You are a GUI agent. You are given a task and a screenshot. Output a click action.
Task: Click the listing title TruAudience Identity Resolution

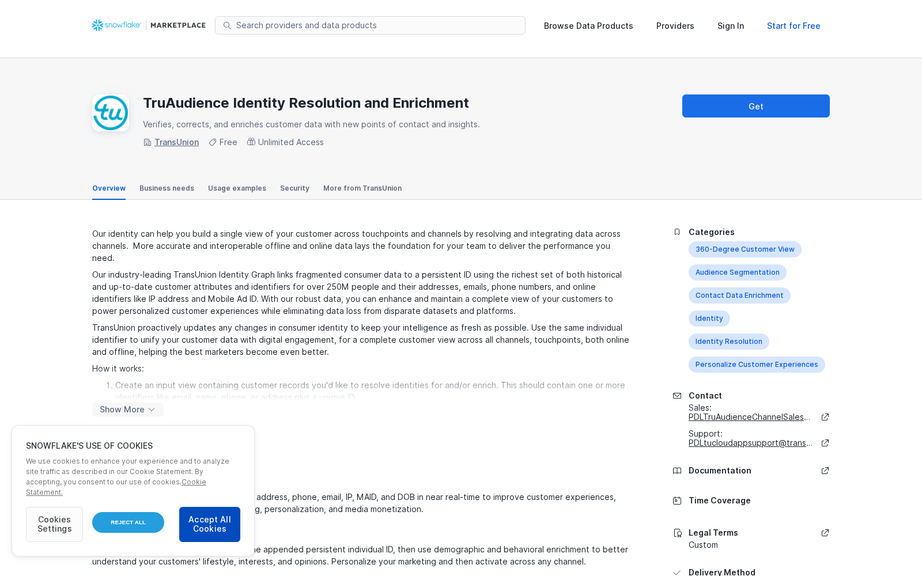pos(306,103)
